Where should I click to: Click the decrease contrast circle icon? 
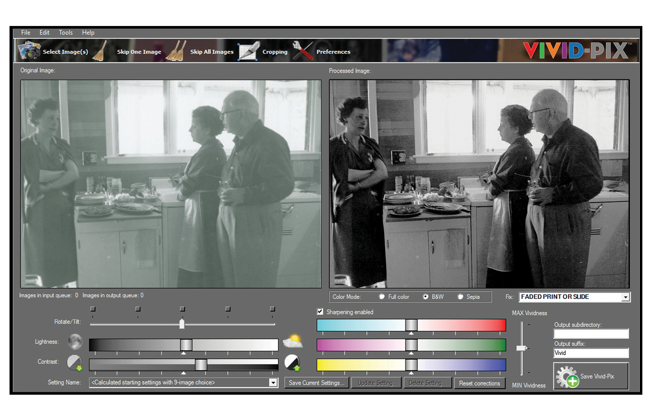coord(74,363)
